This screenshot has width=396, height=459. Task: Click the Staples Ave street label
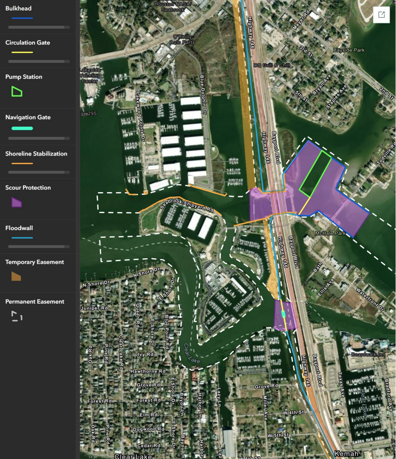coord(336,97)
